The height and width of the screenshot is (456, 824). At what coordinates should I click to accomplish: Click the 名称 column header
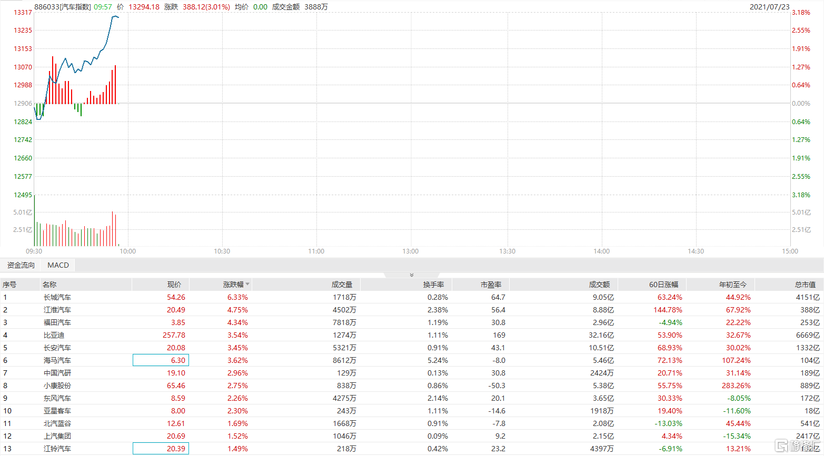click(x=49, y=285)
